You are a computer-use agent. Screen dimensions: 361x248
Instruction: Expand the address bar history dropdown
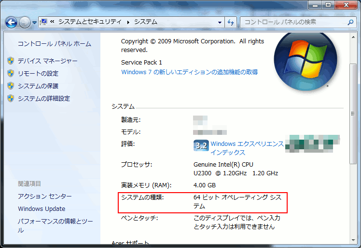coord(220,22)
